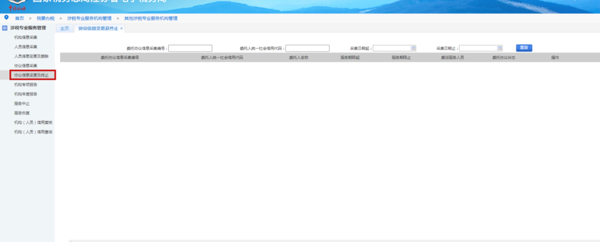Click the 查询 button
The image size is (600, 242).
(x=524, y=48)
